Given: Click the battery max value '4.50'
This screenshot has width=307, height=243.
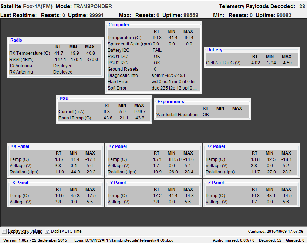Looking at the screenshot, I should pos(287,63).
